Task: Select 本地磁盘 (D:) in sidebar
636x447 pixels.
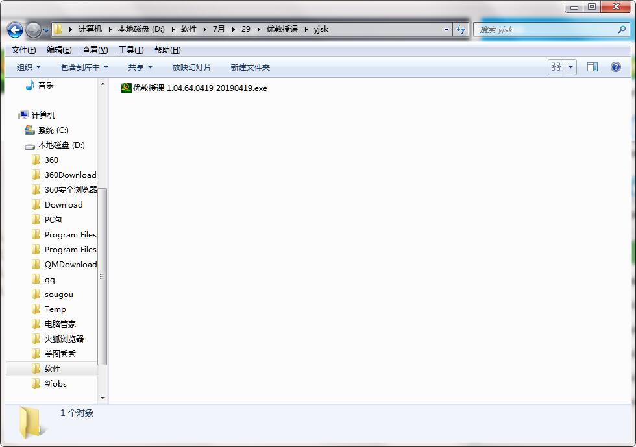Action: pos(61,145)
